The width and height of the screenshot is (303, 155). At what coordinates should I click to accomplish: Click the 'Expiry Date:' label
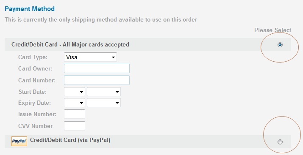coord(35,103)
